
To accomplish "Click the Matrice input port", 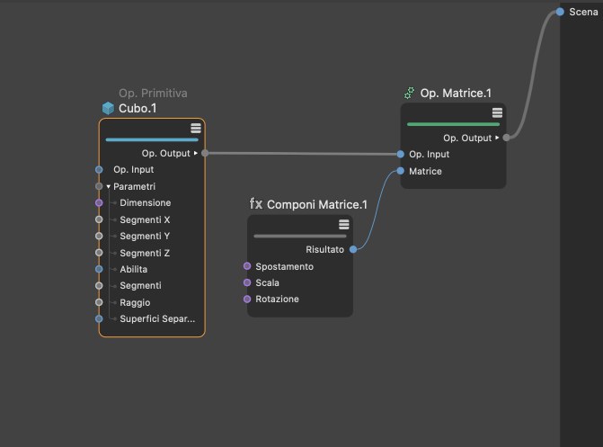I will (x=400, y=171).
